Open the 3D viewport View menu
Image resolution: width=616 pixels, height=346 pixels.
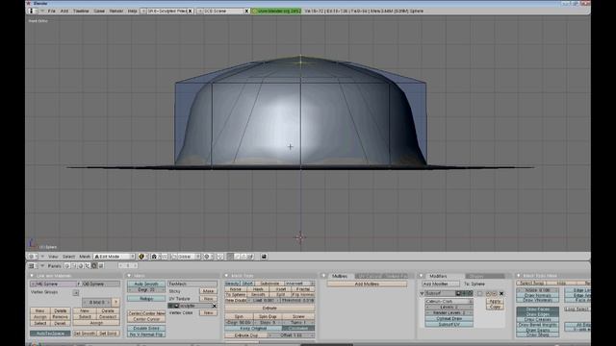tap(53, 257)
